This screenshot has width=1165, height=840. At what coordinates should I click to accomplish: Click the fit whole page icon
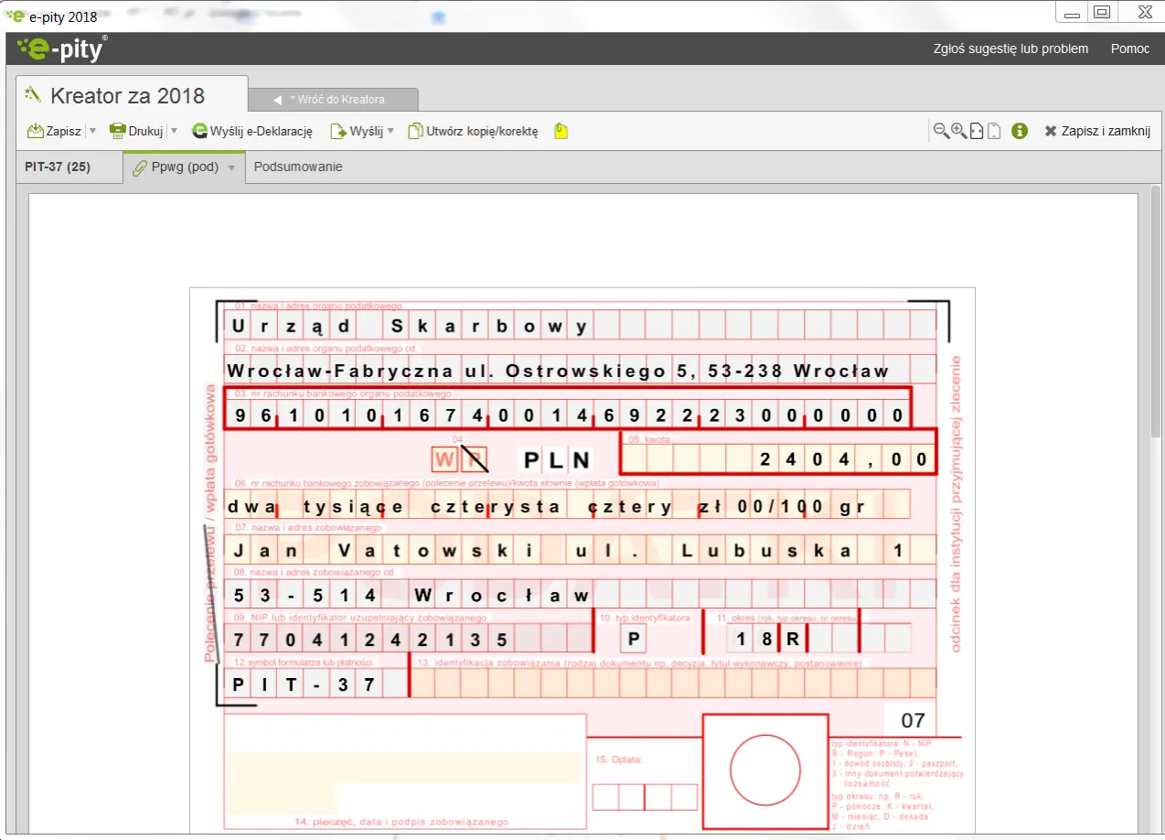[x=994, y=131]
